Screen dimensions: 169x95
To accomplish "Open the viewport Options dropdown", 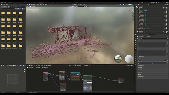I will pyautogui.click(x=132, y=6).
